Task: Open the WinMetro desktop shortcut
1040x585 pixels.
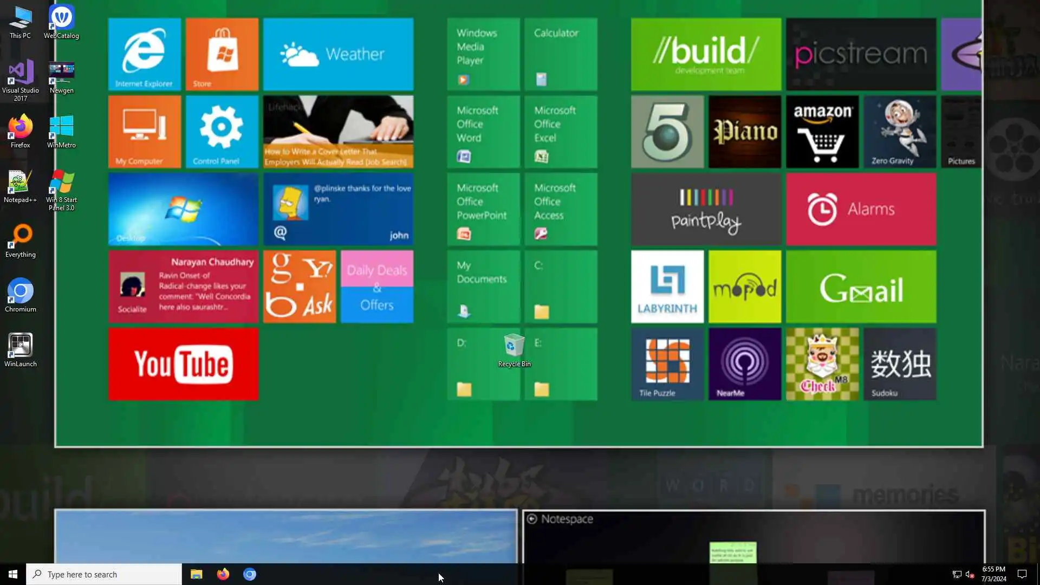Action: point(61,128)
